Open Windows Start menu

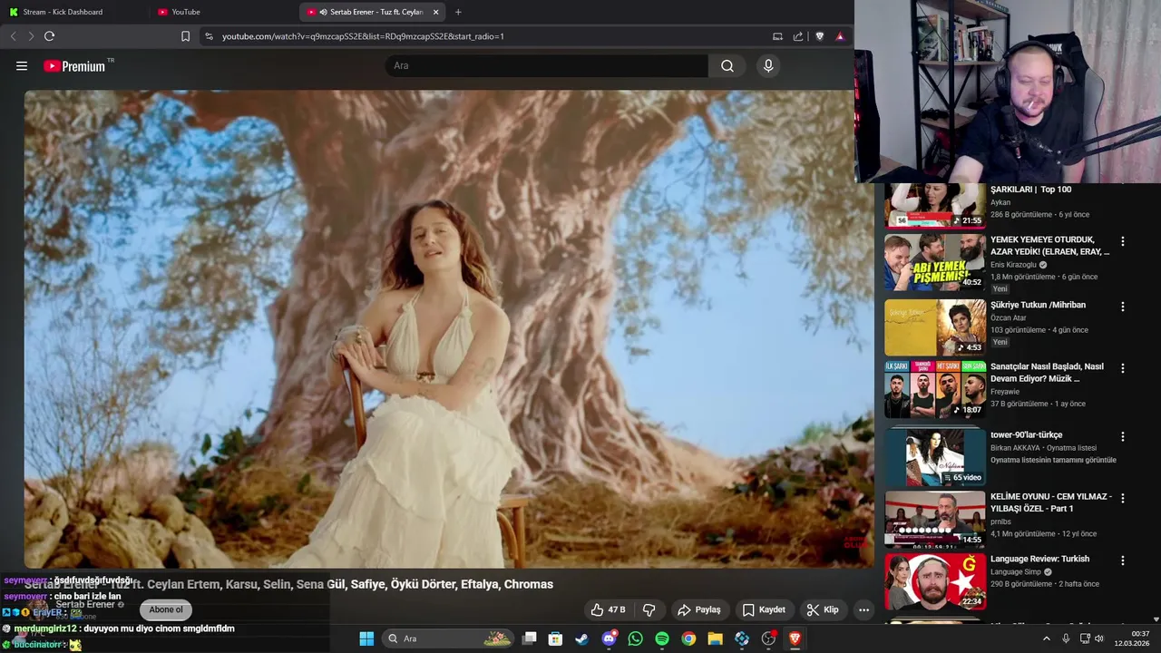[366, 638]
